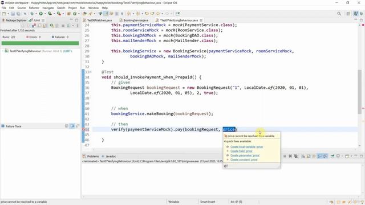Launch Debug from the main toolbar

tap(32, 14)
